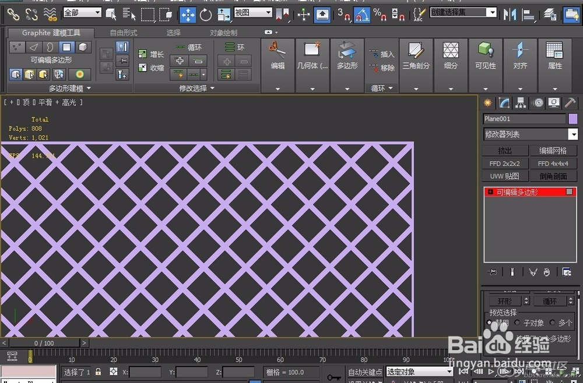Expand the 多边形建模 panel dropdown
Image resolution: width=583 pixels, height=383 pixels.
(x=69, y=88)
